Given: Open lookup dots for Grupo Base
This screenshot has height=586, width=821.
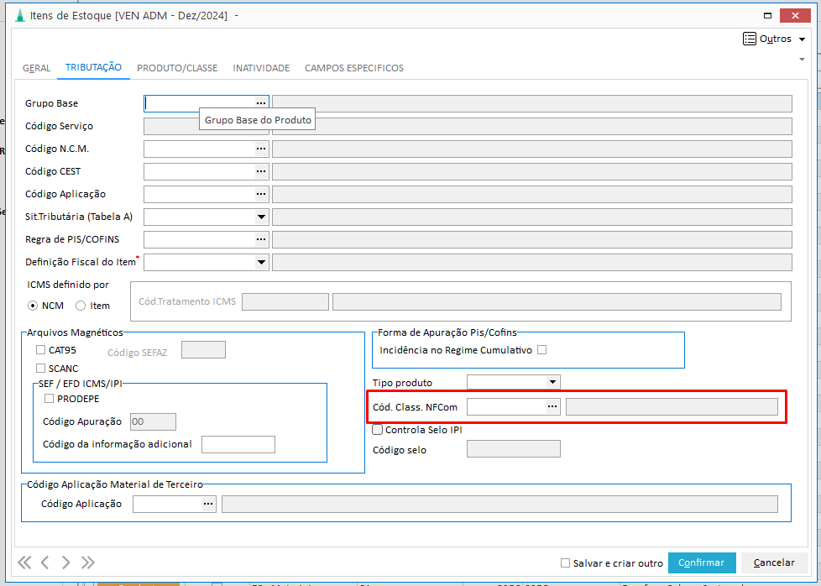Looking at the screenshot, I should tap(261, 103).
